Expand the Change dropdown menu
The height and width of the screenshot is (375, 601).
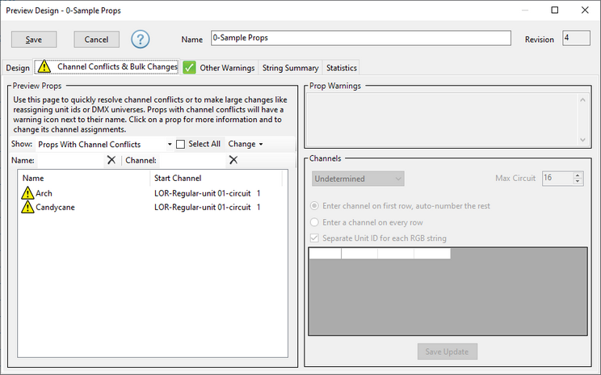pos(246,144)
